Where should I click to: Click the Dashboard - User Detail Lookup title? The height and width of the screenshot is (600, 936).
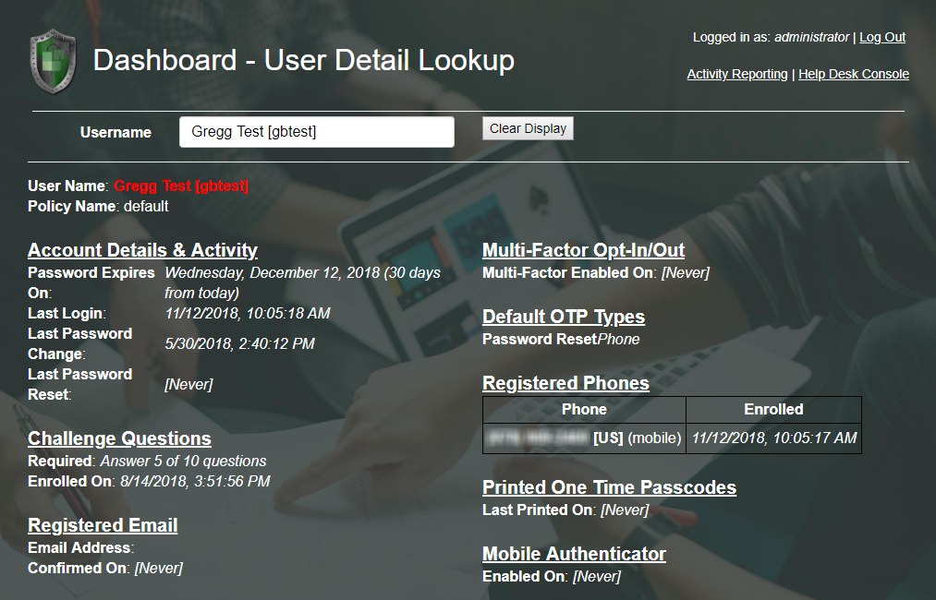304,60
